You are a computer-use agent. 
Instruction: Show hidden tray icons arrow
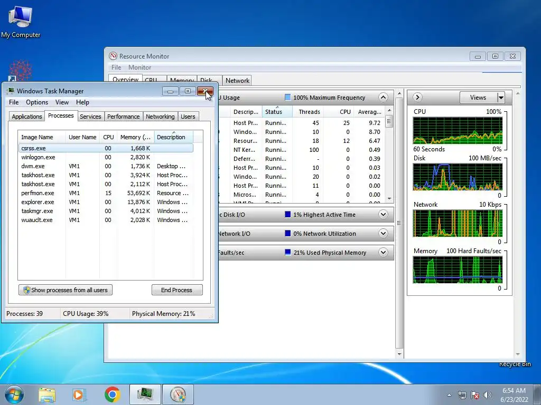[x=449, y=395]
